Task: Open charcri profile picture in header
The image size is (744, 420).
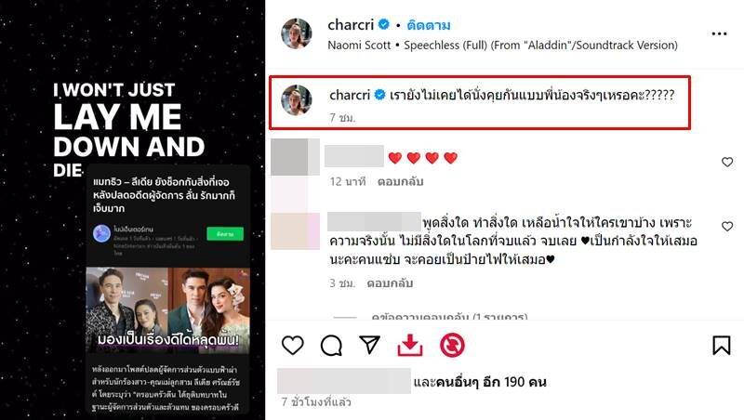Action: click(x=297, y=33)
